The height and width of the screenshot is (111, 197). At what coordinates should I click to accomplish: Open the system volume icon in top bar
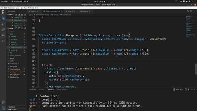tap(187, 1)
